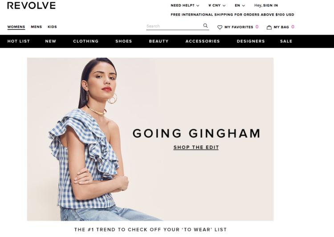Open the New menu item

(51, 41)
